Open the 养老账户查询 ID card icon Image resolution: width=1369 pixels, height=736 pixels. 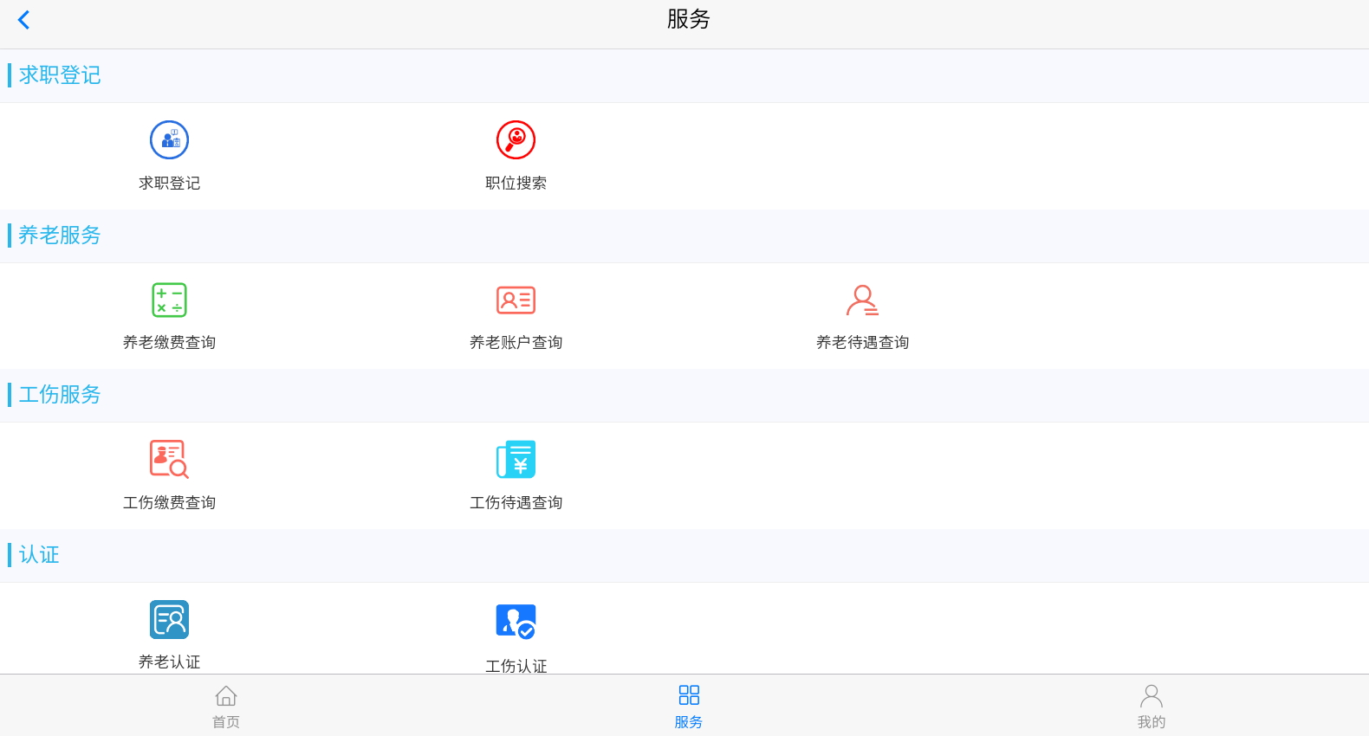516,300
